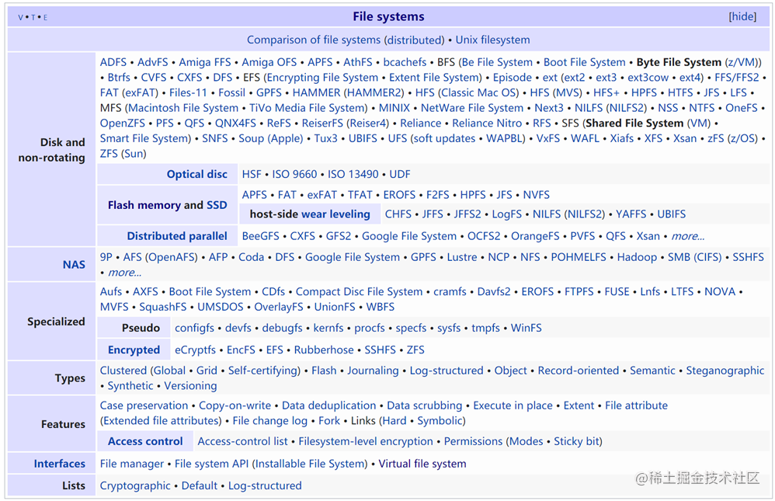Image resolution: width=775 pixels, height=501 pixels.
Task: Open ISO 9660 in the Optical disc row
Action: pos(295,173)
